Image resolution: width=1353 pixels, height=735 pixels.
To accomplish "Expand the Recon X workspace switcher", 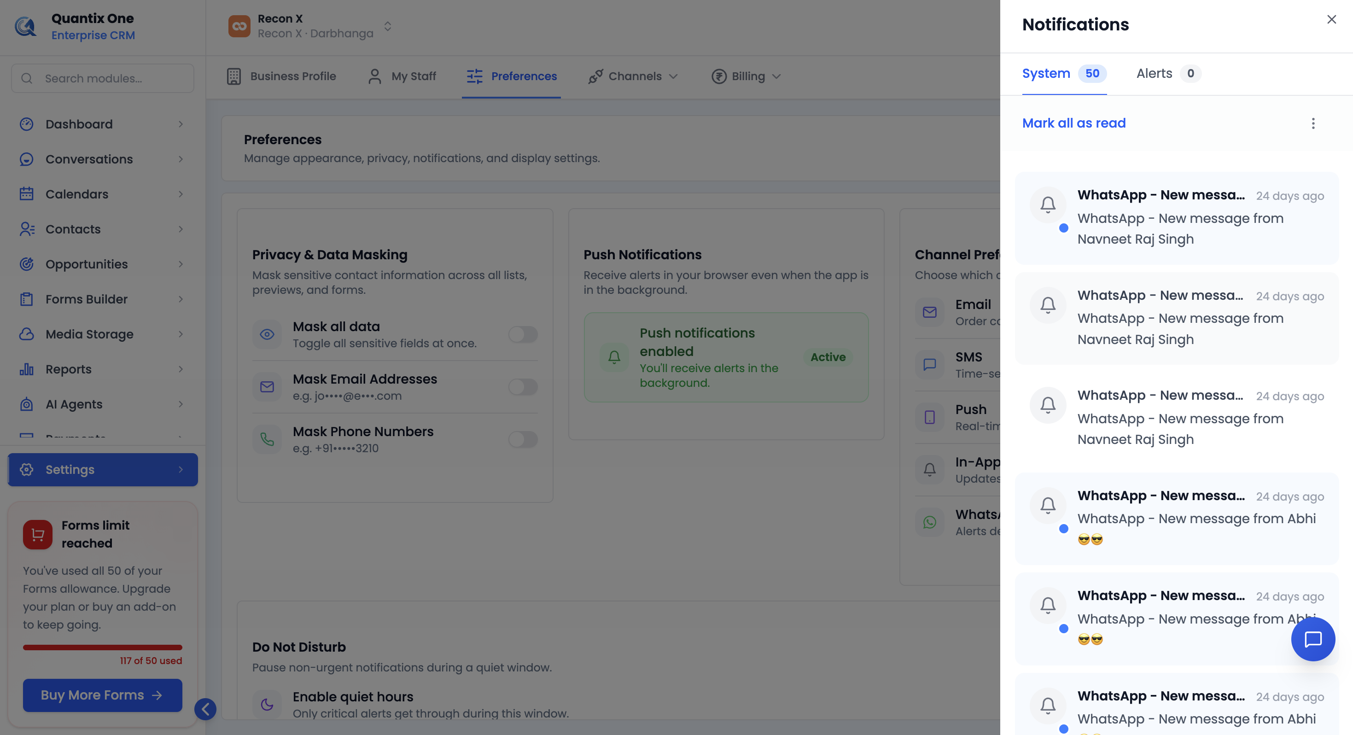I will pyautogui.click(x=388, y=26).
